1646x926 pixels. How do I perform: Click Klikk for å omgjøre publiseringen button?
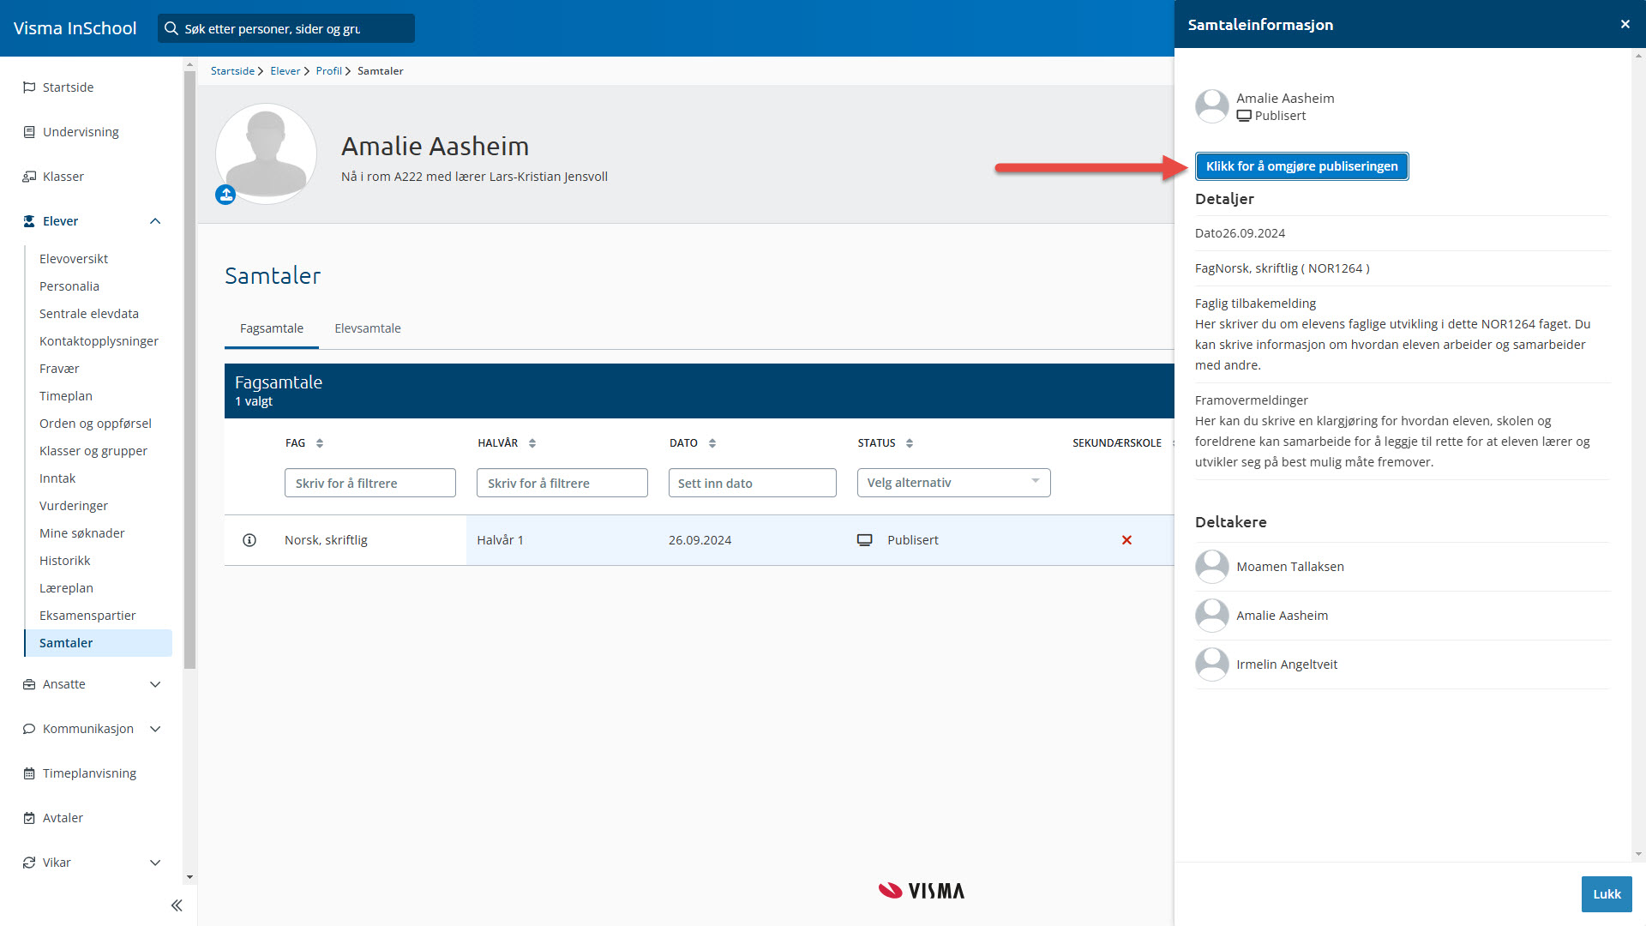coord(1301,166)
